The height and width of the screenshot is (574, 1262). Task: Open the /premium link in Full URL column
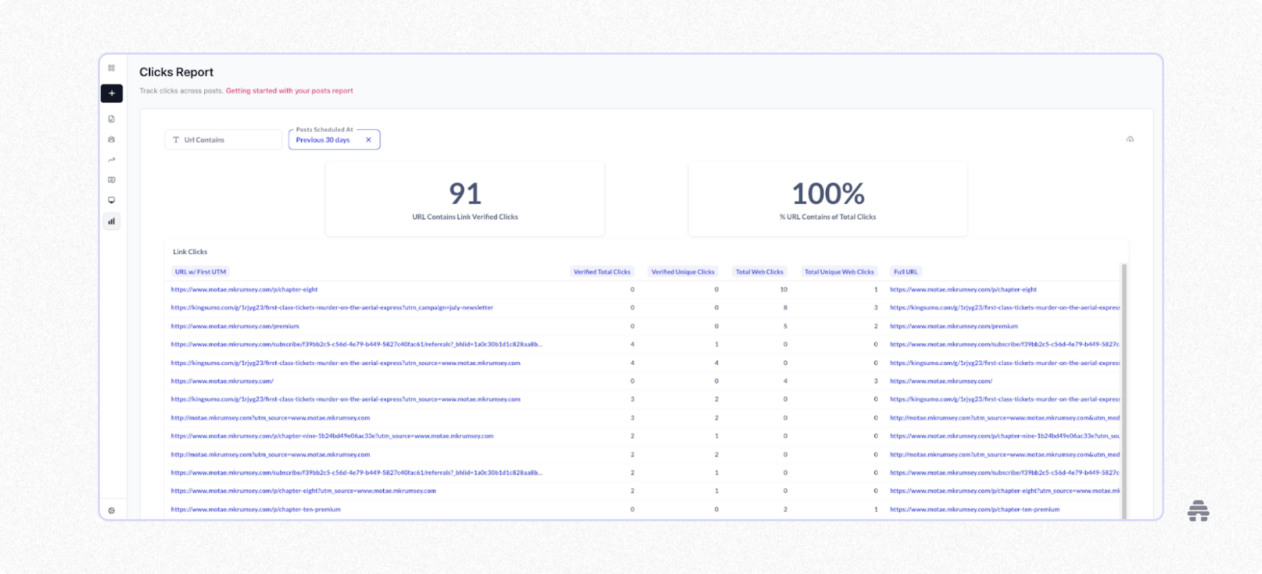(954, 326)
